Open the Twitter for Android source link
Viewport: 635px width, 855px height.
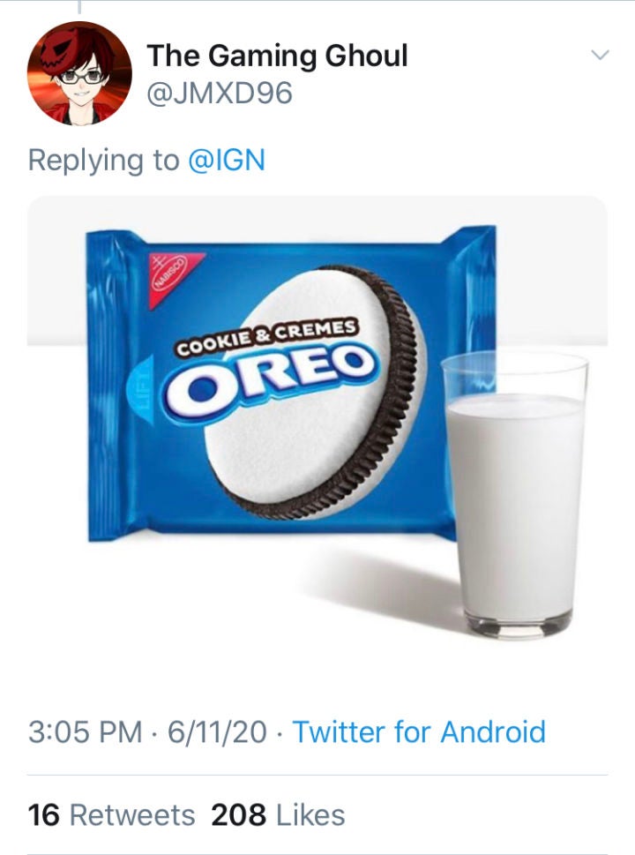pos(418,732)
